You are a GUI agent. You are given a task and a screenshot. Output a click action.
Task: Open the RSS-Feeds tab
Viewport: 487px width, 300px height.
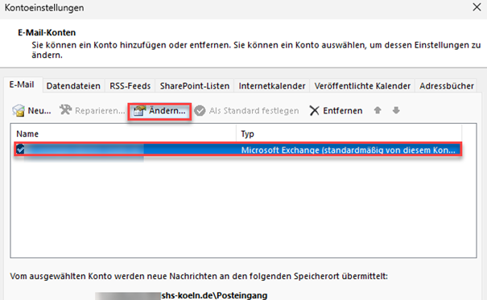coord(130,86)
